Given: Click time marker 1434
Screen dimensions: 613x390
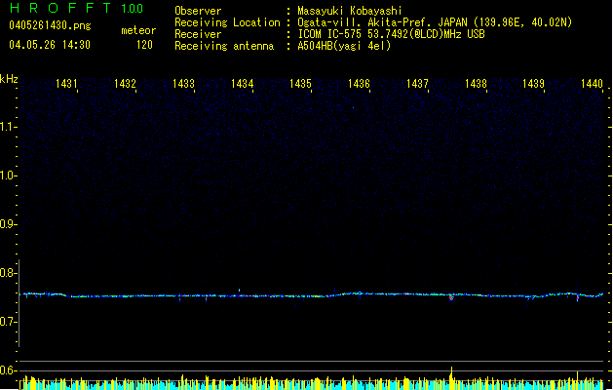Looking at the screenshot, I should pos(243,83).
